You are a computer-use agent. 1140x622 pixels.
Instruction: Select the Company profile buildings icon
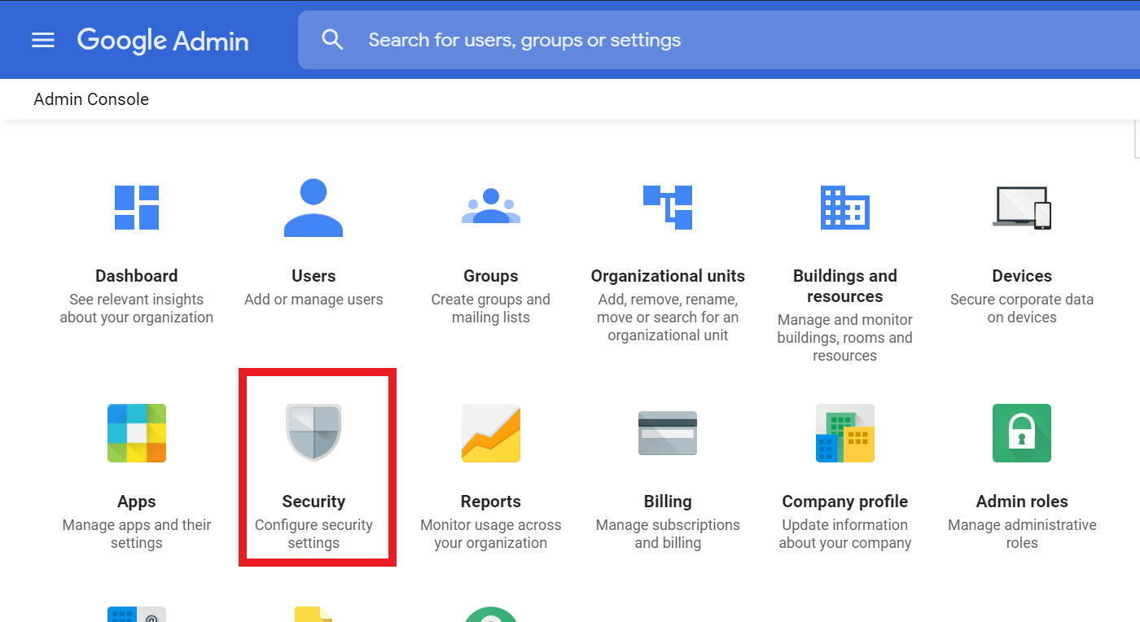click(x=844, y=433)
